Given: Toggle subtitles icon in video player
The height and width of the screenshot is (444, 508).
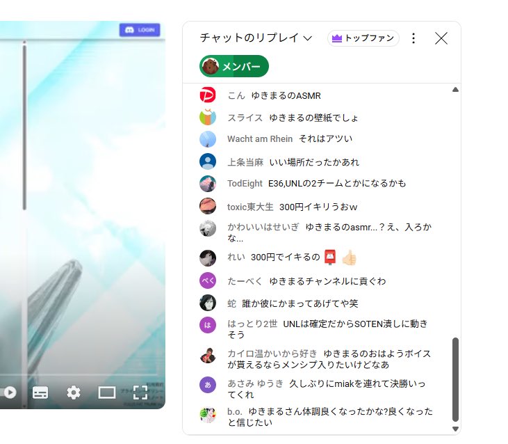Looking at the screenshot, I should pyautogui.click(x=40, y=393).
